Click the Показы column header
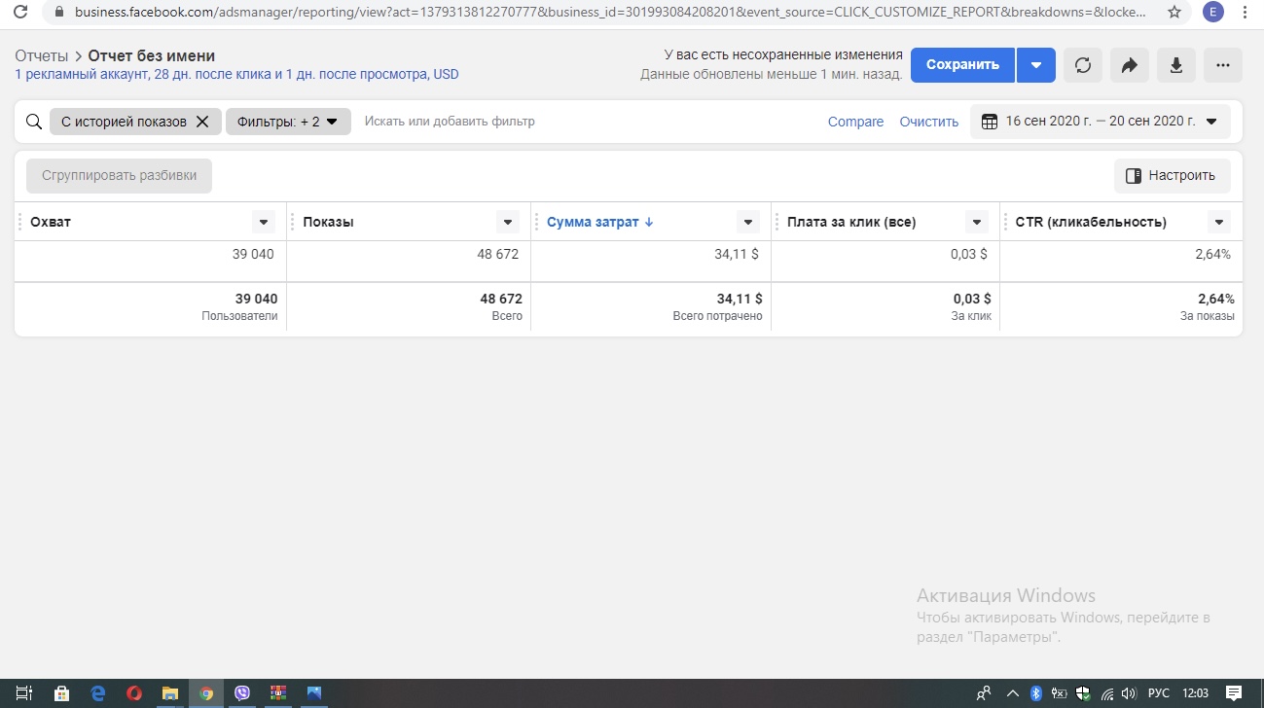 [328, 222]
